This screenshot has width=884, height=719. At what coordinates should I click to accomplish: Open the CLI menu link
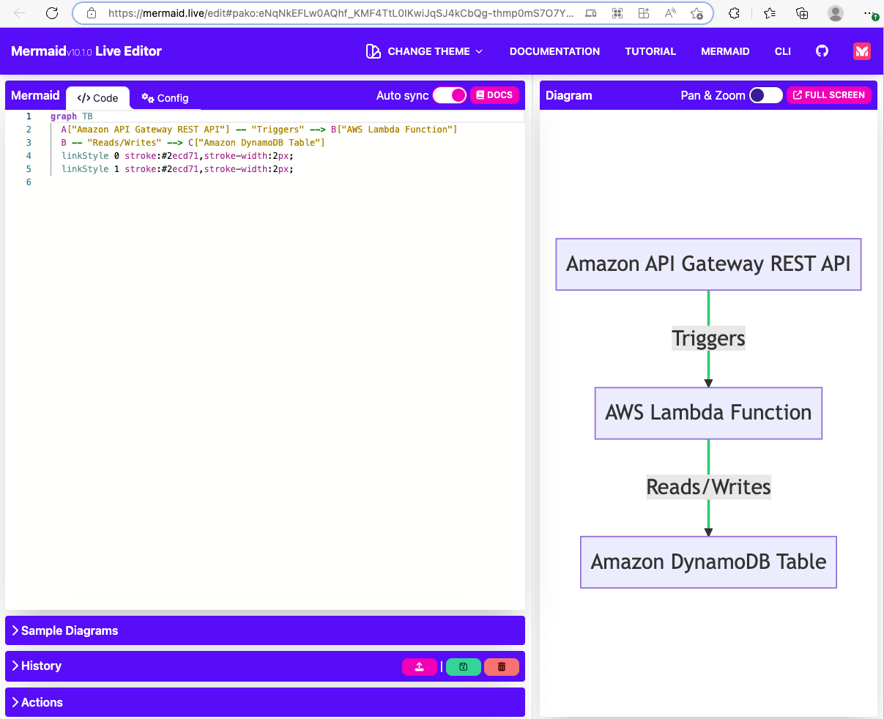coord(783,51)
